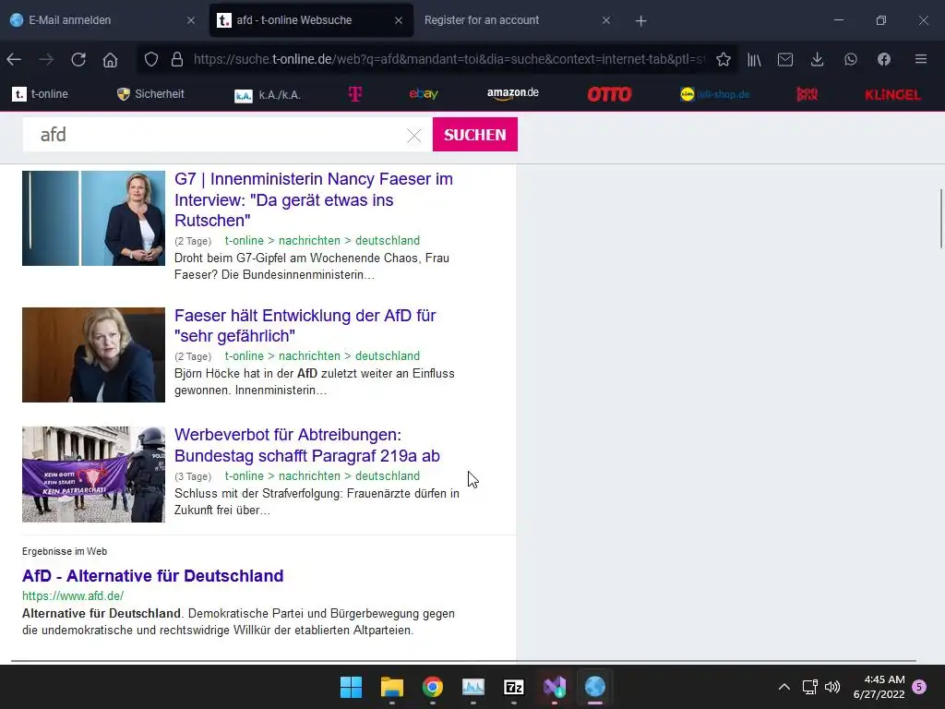Screen dimensions: 945x709
Task: Open the volume speaker tray icon
Action: [x=832, y=687]
